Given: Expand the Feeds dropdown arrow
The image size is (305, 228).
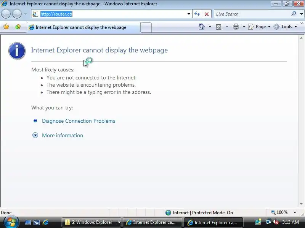Looking at the screenshot, I should pos(227,27).
